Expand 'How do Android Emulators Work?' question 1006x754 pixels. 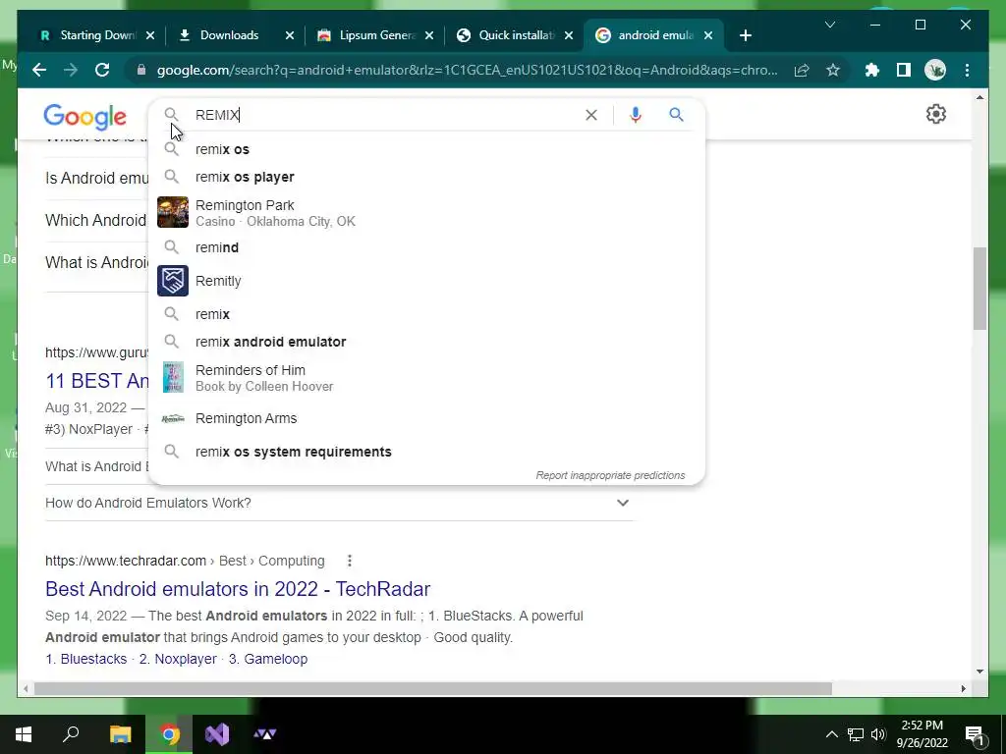[x=339, y=503]
